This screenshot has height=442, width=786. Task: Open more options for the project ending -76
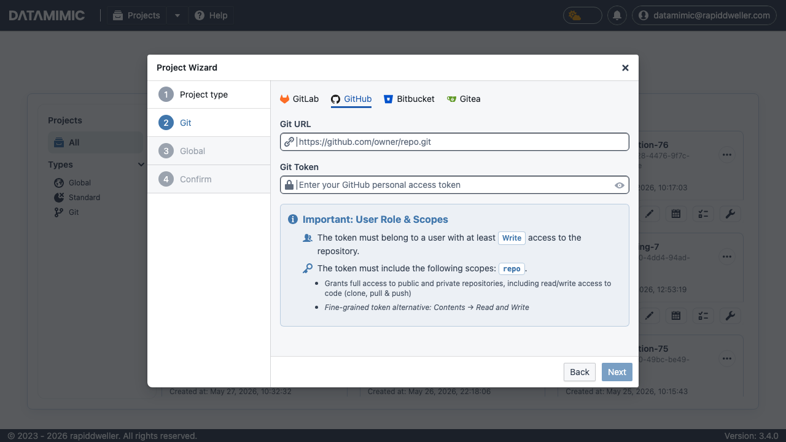click(x=727, y=155)
